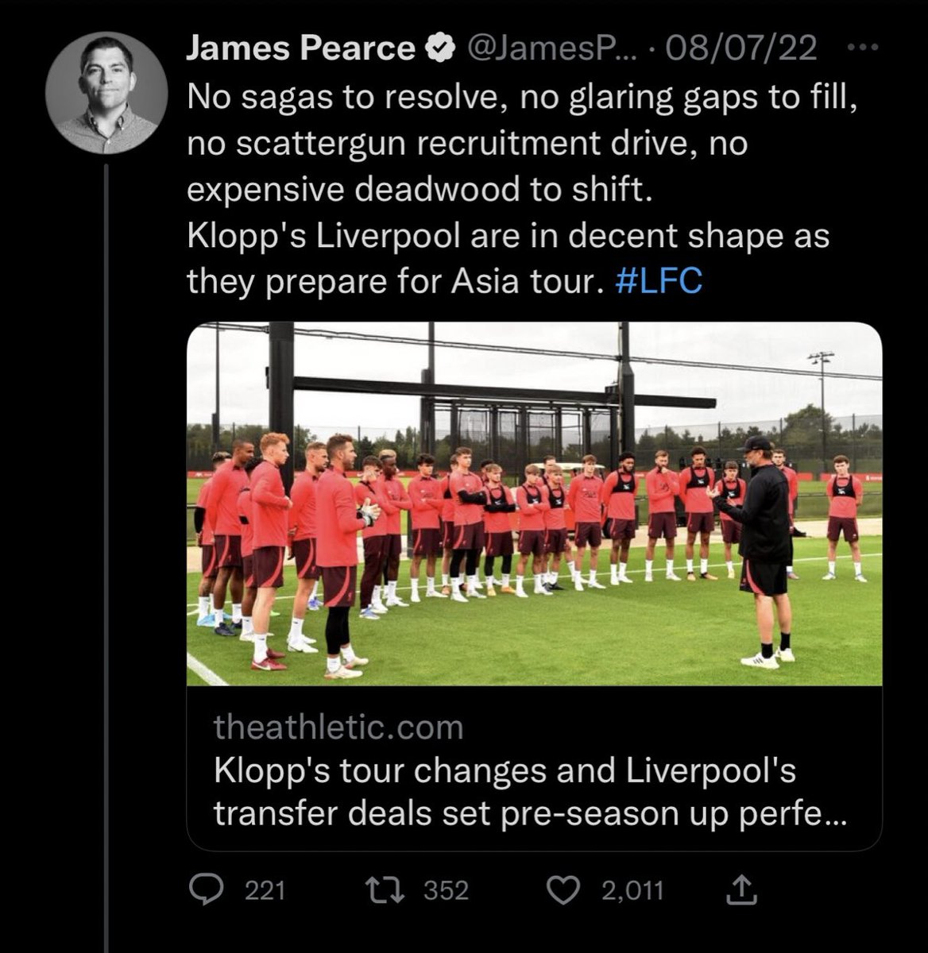
Task: Click the James Pearce display name
Action: (300, 49)
